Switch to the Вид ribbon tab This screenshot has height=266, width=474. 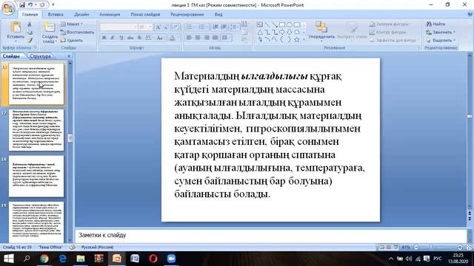click(x=218, y=15)
